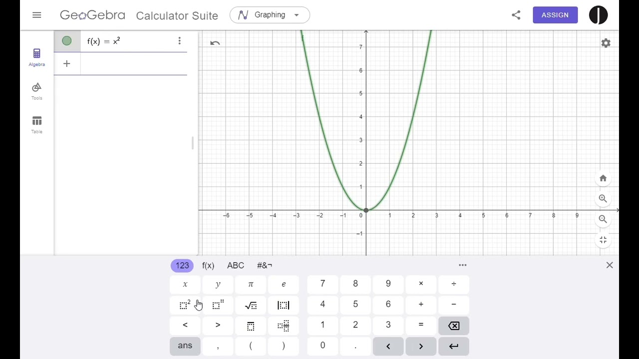Tap the open parenthesis key
The width and height of the screenshot is (639, 359).
point(251,346)
